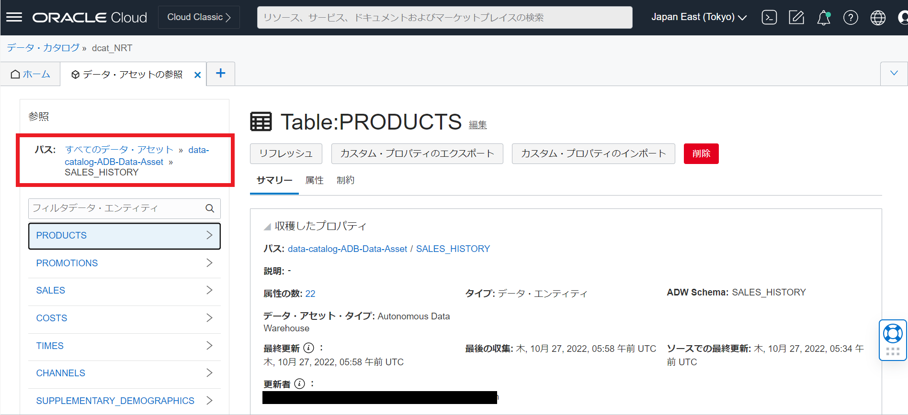This screenshot has height=415, width=908.
Task: Click the リフレッシュ button
Action: pyautogui.click(x=286, y=153)
